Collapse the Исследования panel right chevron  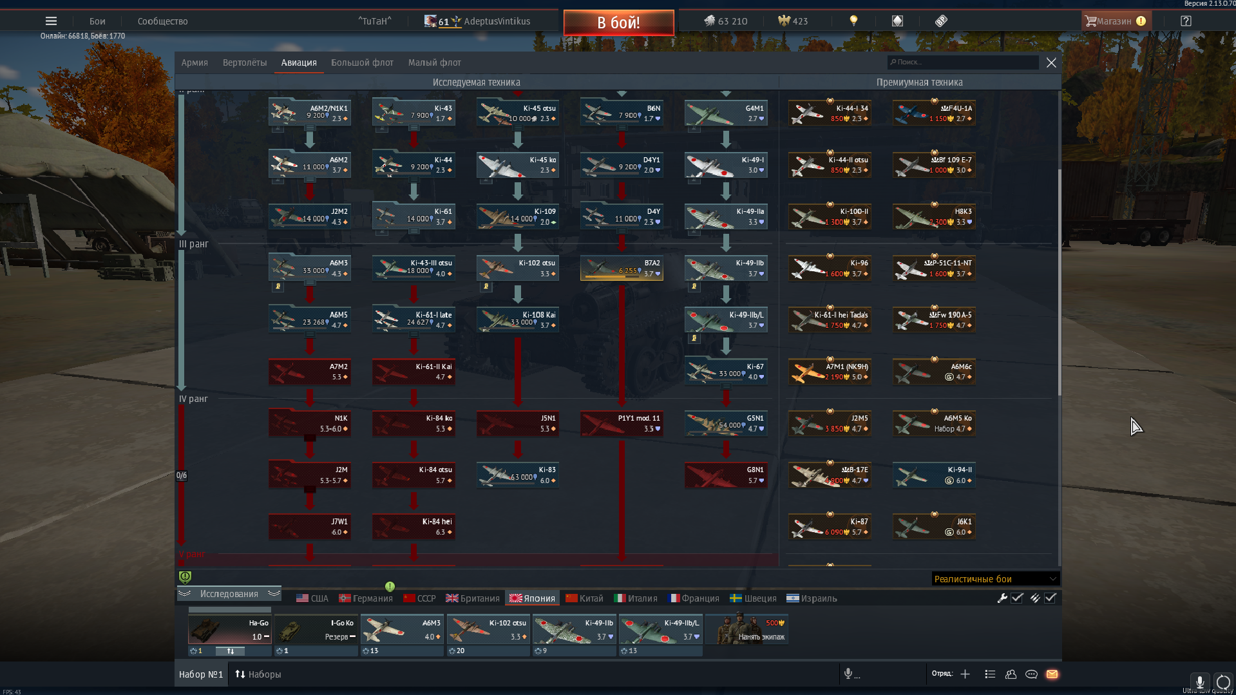[x=274, y=594]
